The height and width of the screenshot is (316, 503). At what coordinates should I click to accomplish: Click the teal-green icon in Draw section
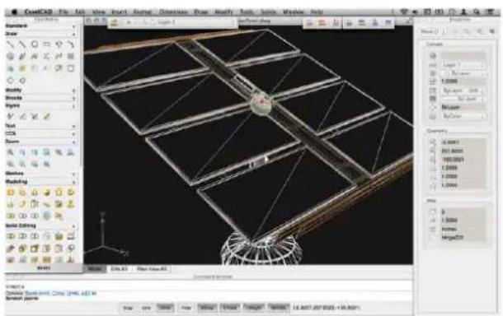[x=11, y=68]
